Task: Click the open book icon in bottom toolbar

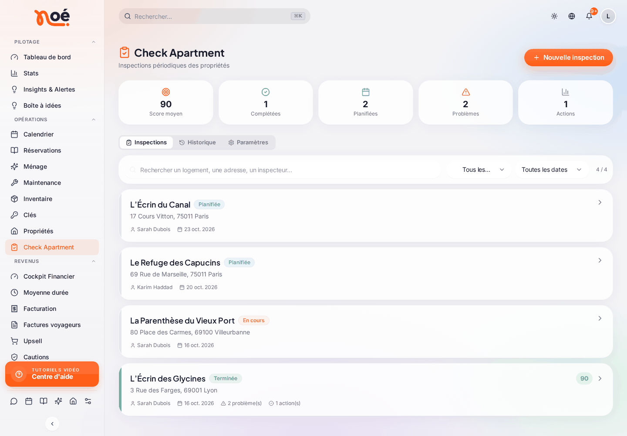Action: pos(44,401)
